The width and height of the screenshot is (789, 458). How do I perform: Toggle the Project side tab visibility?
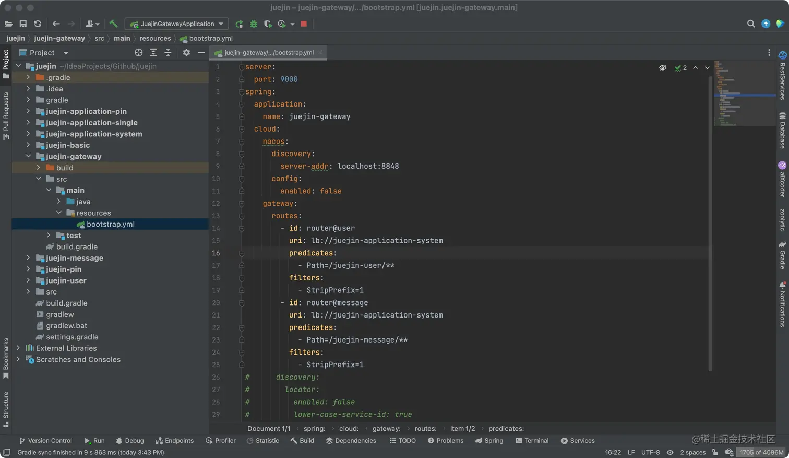pos(6,64)
